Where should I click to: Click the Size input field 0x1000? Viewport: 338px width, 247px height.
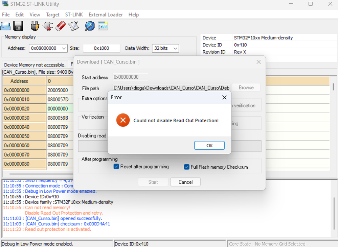(102, 48)
